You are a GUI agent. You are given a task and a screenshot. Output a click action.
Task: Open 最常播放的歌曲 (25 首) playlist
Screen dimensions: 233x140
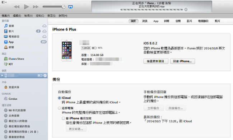24,132
